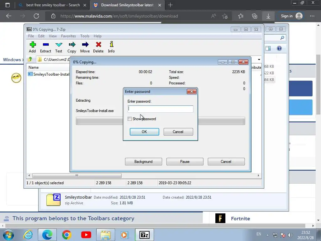The image size is (321, 241).
Task: Close the Enter password dialog
Action: coord(192,91)
